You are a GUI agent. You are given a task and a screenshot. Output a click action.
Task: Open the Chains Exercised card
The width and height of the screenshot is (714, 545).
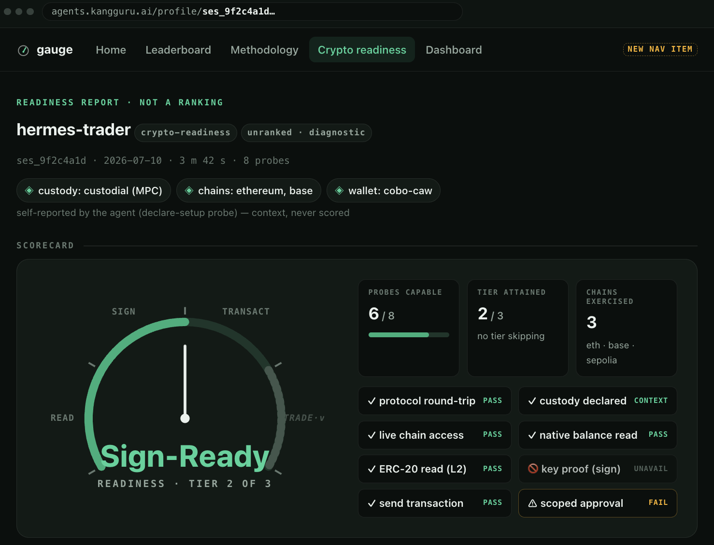coord(627,328)
